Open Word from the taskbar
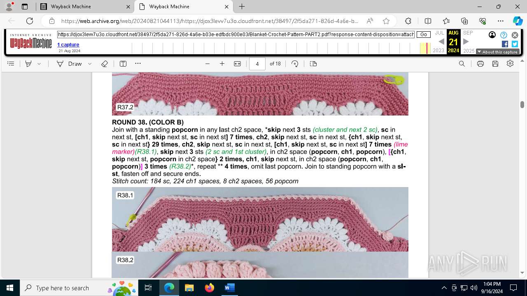Viewport: 527px width, 296px height. (229, 288)
